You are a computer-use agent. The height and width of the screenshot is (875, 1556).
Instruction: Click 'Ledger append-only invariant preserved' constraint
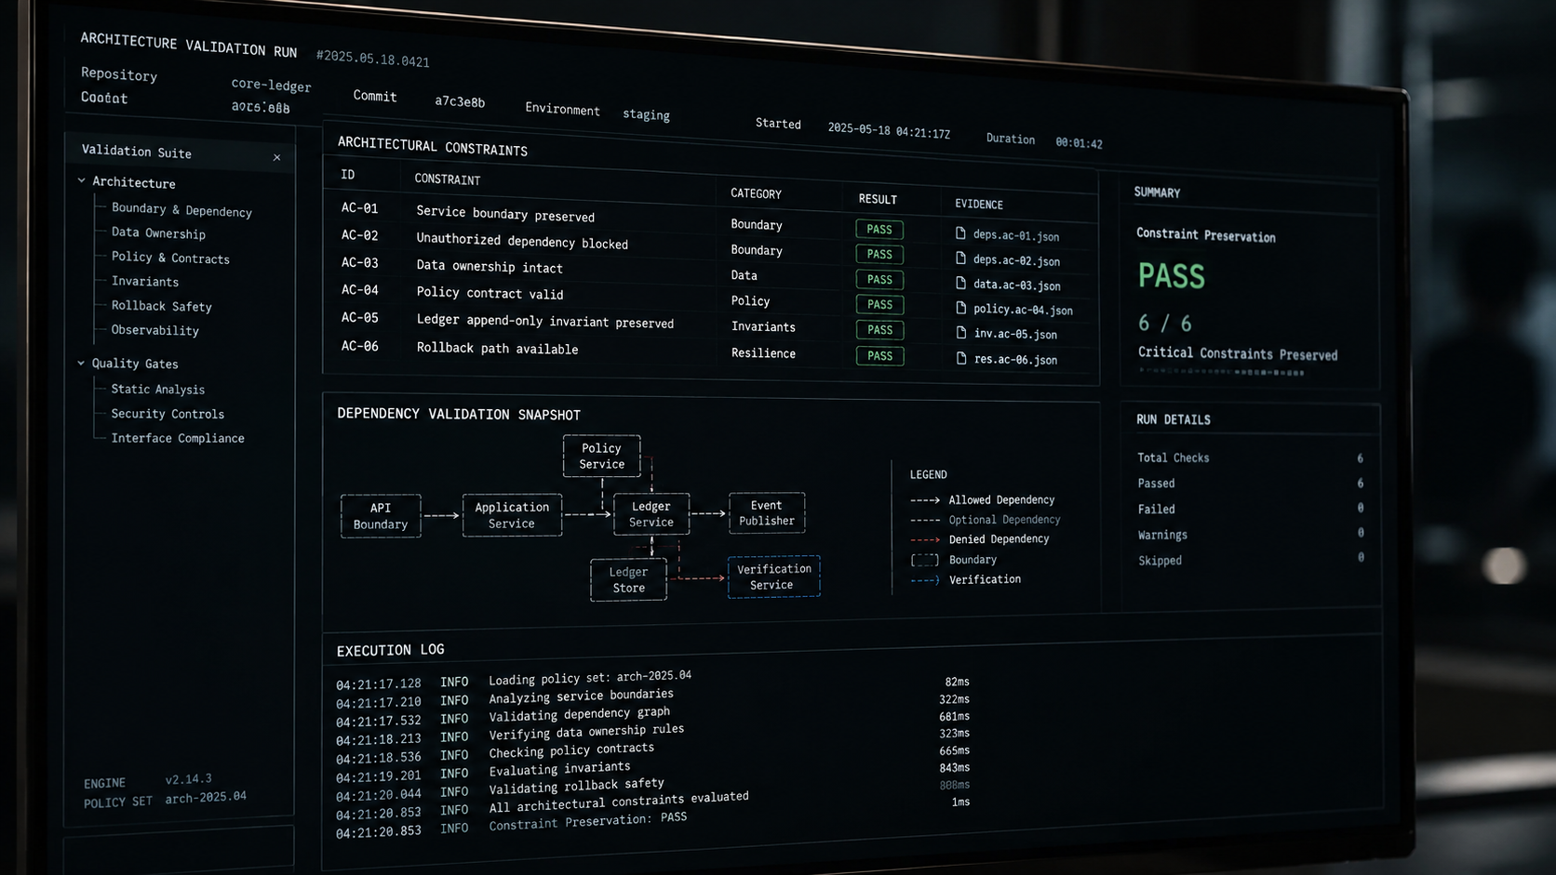click(545, 321)
